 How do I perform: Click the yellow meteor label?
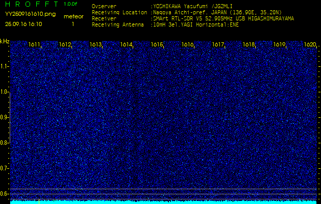click(x=73, y=16)
